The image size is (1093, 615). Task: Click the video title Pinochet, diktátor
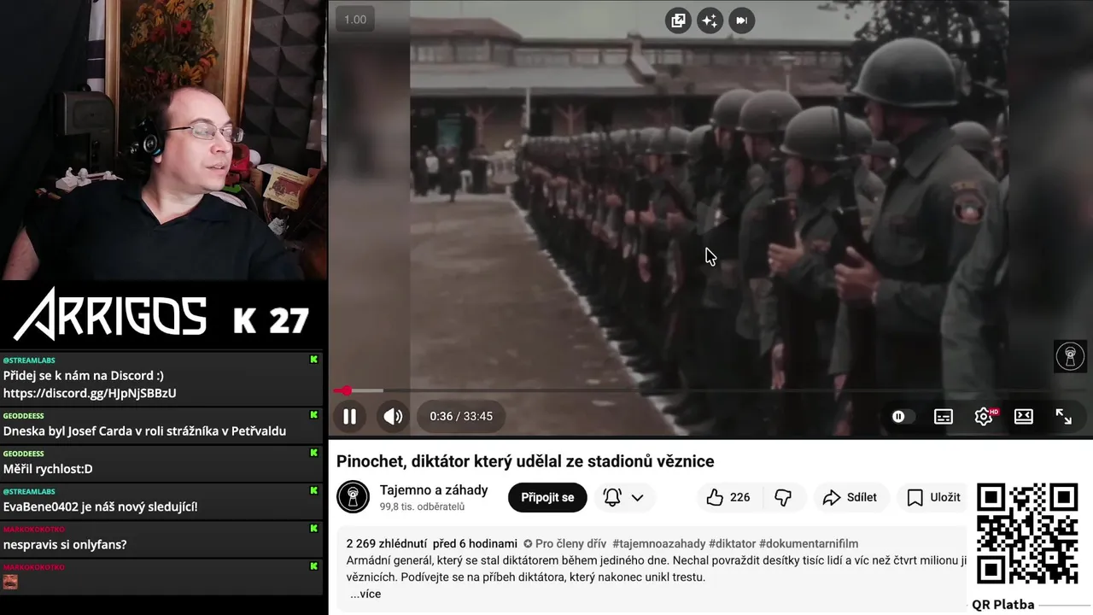(525, 461)
